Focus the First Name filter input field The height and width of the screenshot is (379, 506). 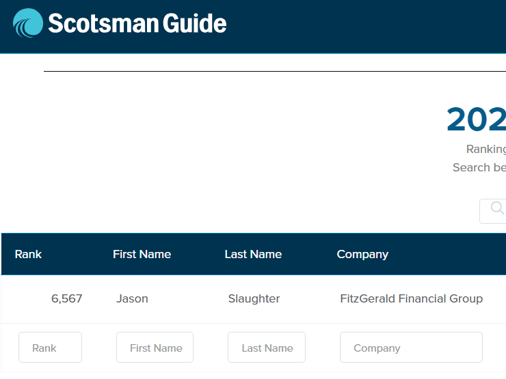(155, 348)
